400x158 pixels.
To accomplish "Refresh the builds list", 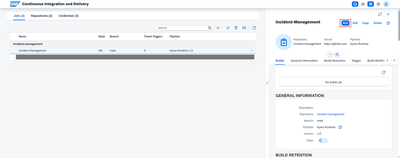I will coord(384,72).
